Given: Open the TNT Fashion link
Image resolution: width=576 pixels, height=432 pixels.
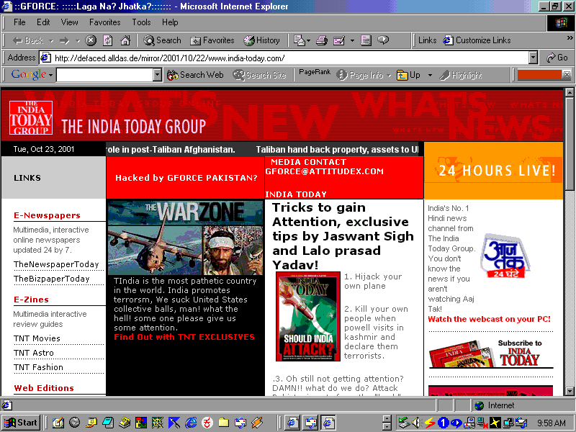Looking at the screenshot, I should pyautogui.click(x=38, y=367).
